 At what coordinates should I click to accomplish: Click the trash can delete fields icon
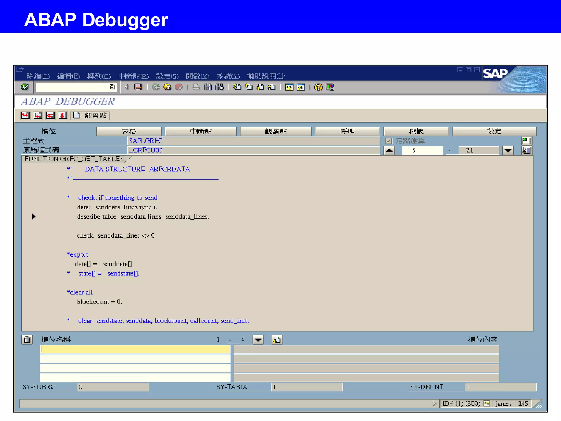(27, 340)
